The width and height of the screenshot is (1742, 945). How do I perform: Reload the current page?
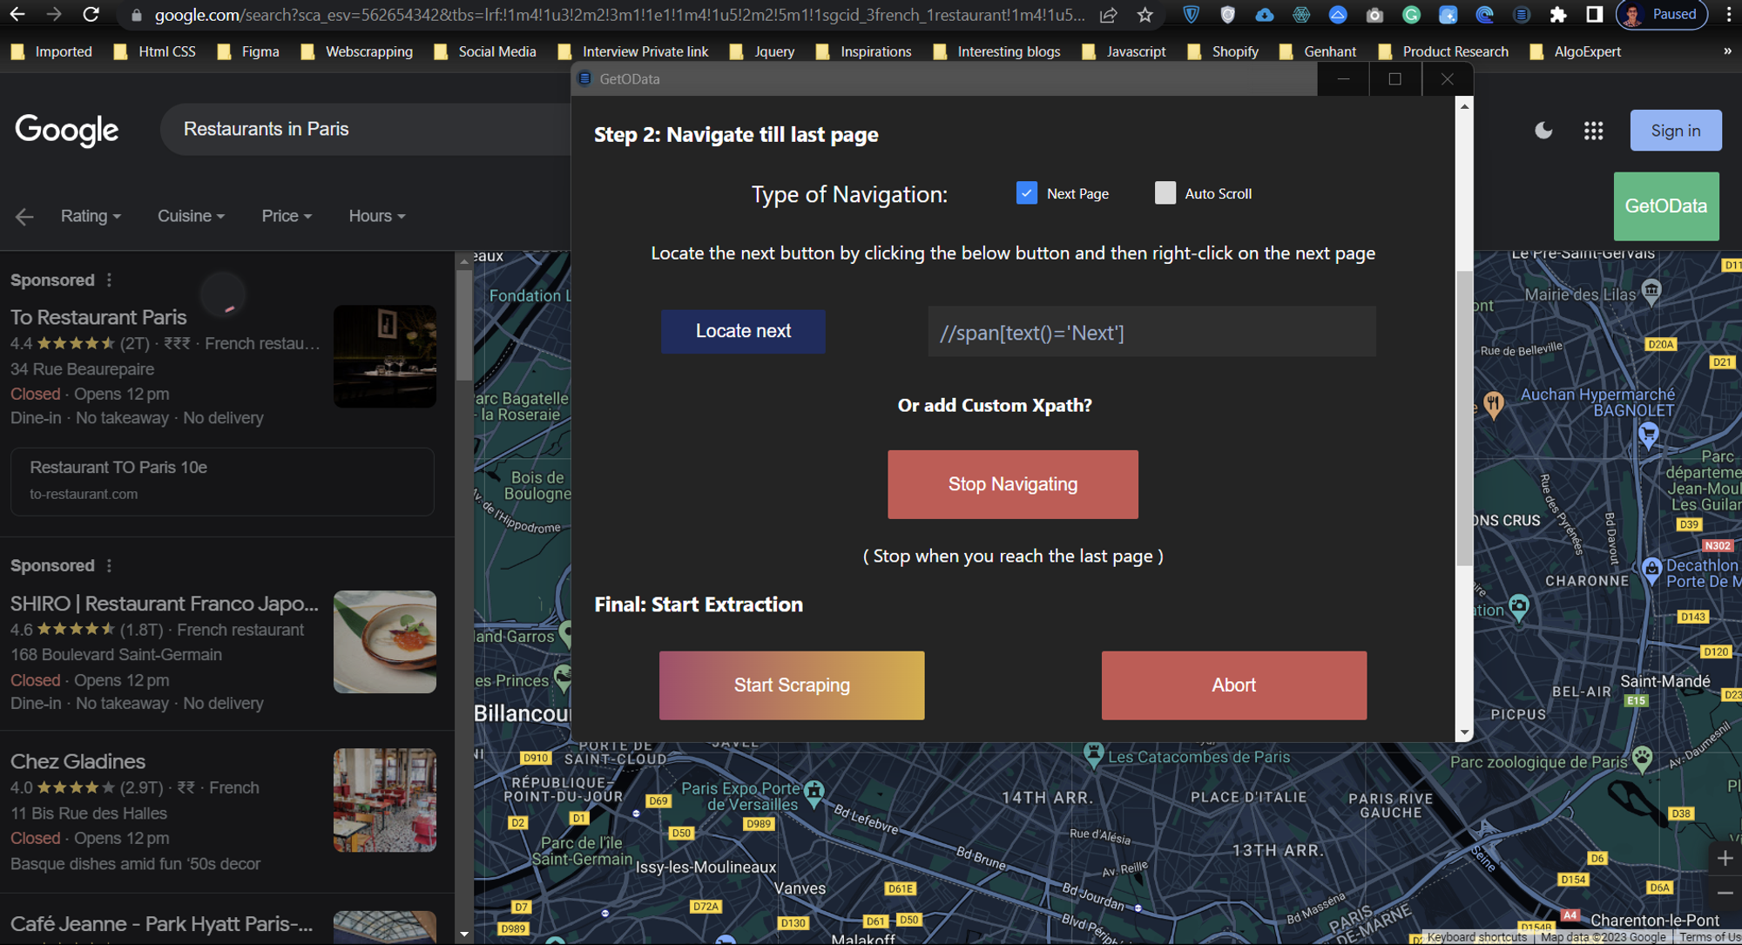(91, 15)
